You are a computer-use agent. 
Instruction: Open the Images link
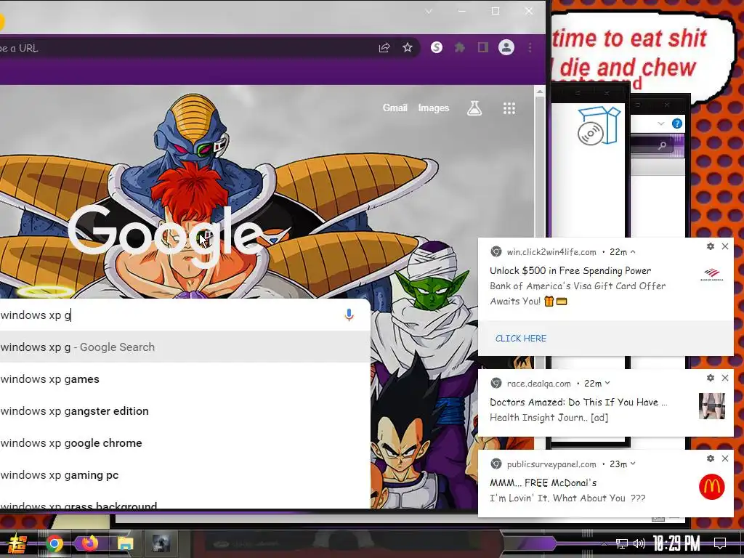pyautogui.click(x=434, y=108)
